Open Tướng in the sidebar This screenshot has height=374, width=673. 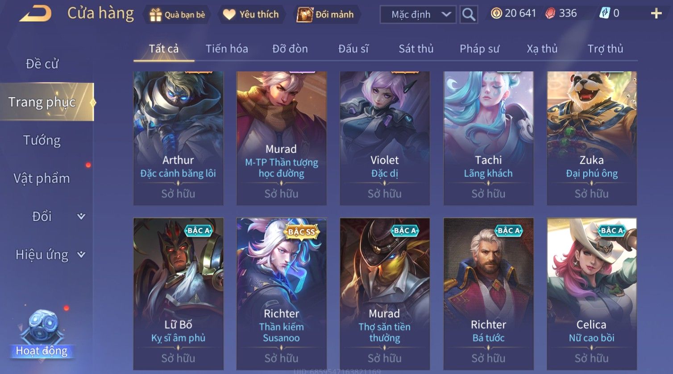(42, 140)
